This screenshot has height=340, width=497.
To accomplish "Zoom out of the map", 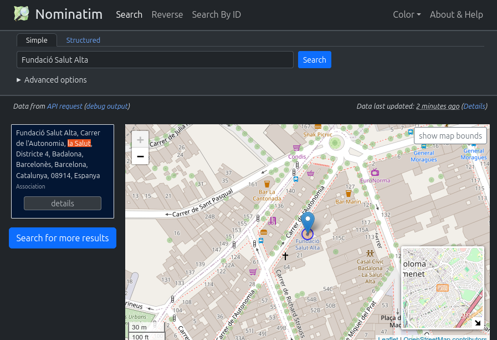I will tap(140, 157).
